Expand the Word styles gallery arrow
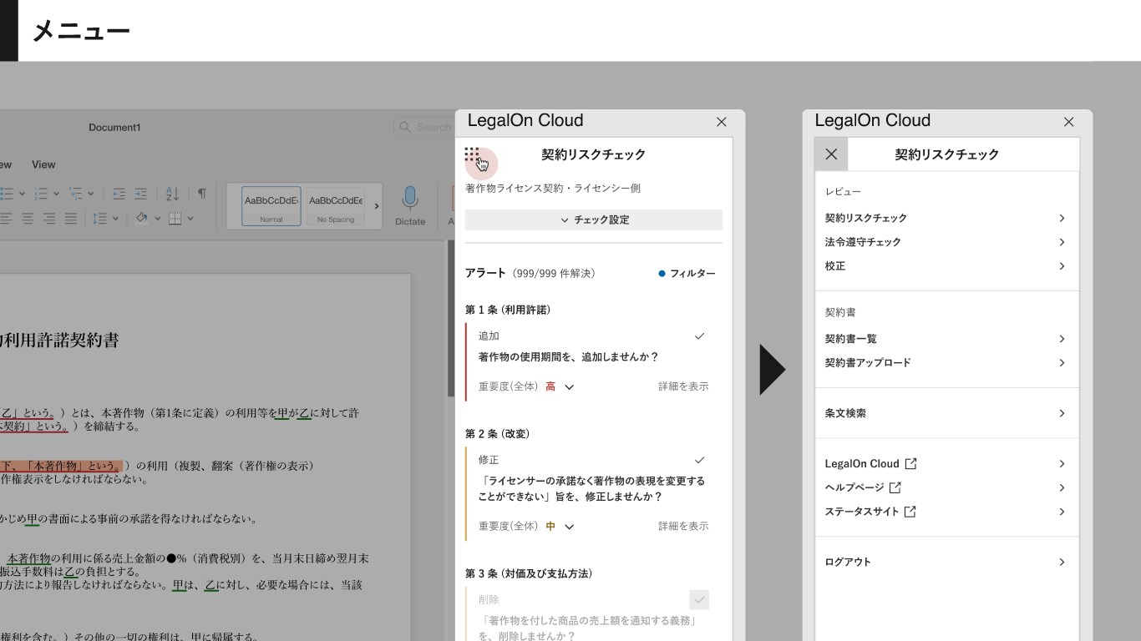The image size is (1141, 641). pyautogui.click(x=376, y=206)
